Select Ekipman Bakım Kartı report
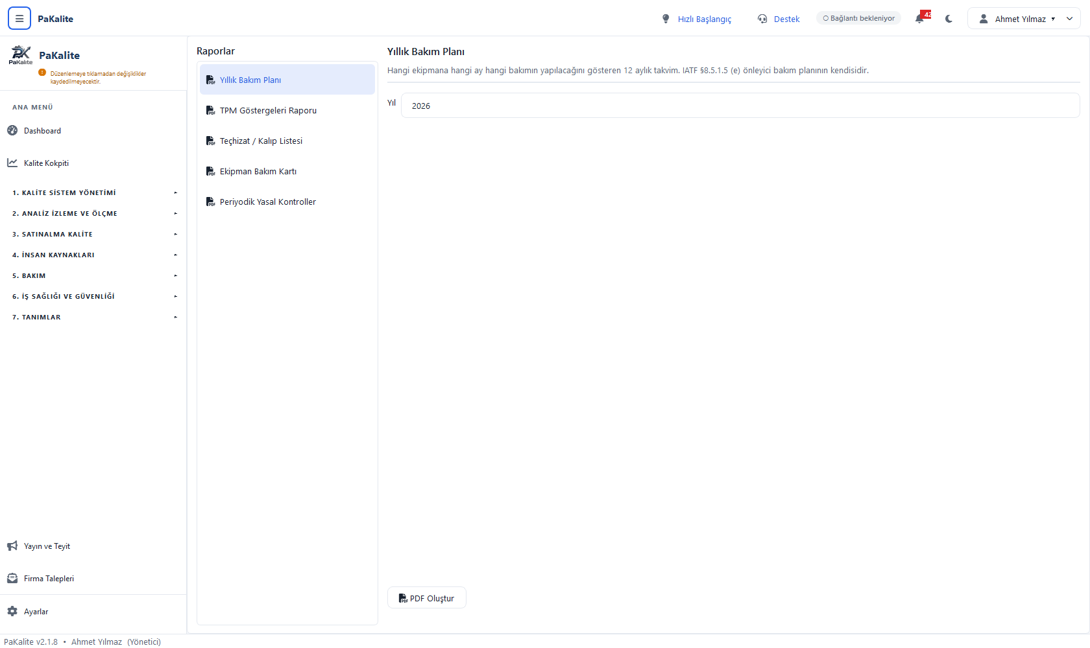The height and width of the screenshot is (648, 1090). pos(287,171)
